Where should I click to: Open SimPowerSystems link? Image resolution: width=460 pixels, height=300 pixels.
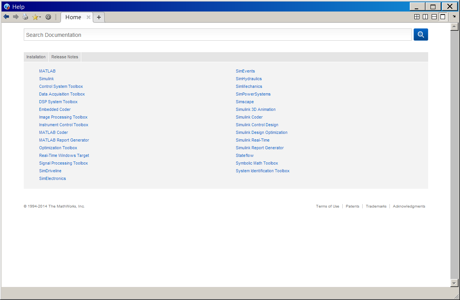point(253,94)
